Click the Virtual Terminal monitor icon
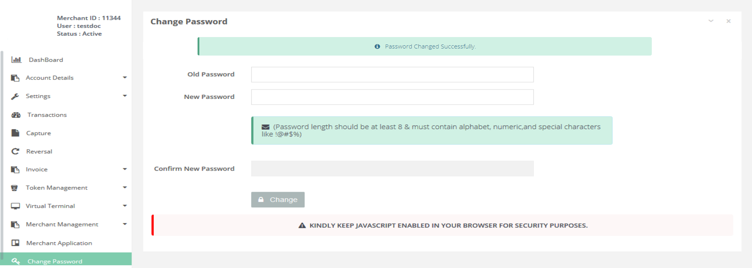 click(15, 206)
